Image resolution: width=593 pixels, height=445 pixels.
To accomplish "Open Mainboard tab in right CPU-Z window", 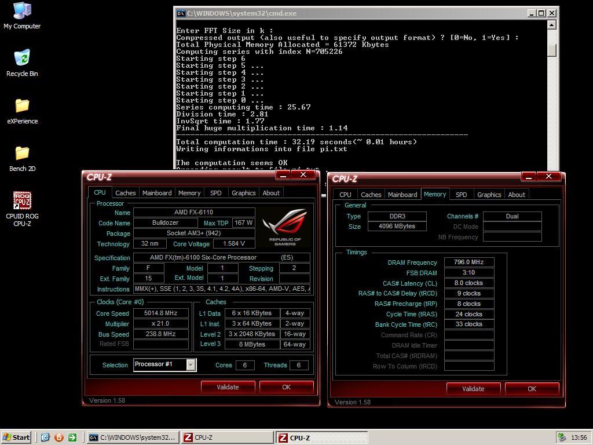I will pyautogui.click(x=402, y=195).
